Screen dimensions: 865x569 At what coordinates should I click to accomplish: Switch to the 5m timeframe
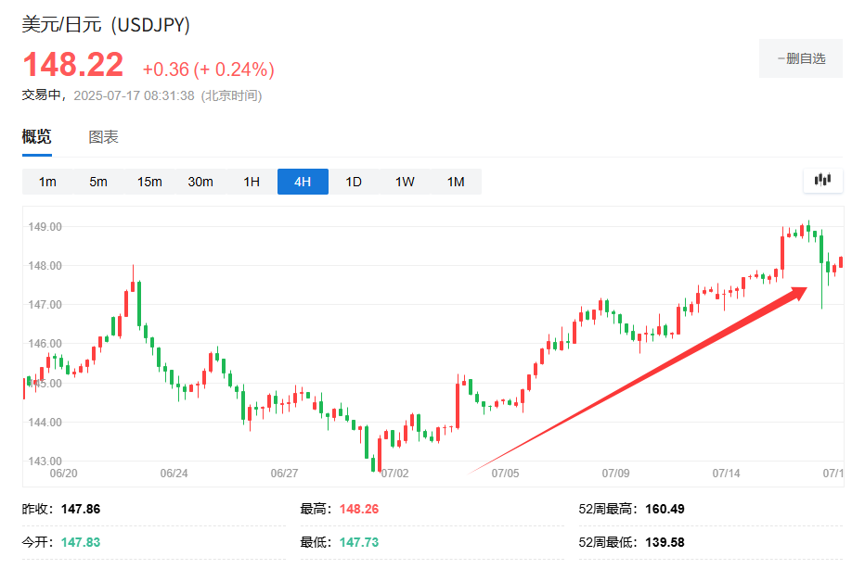click(x=97, y=182)
